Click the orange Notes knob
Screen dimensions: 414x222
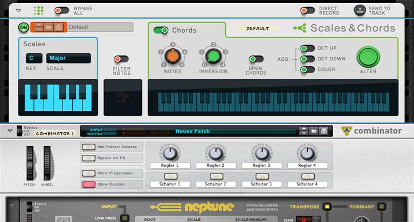pos(172,55)
